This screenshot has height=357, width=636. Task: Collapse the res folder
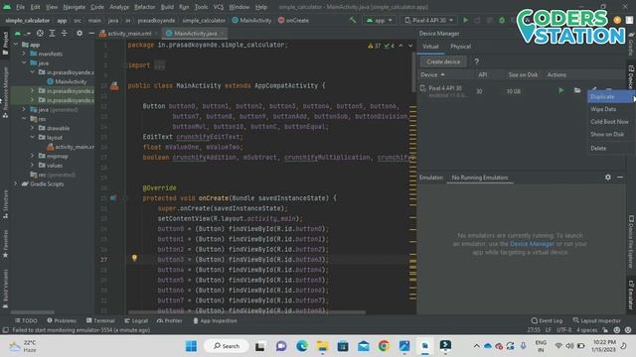[24, 119]
